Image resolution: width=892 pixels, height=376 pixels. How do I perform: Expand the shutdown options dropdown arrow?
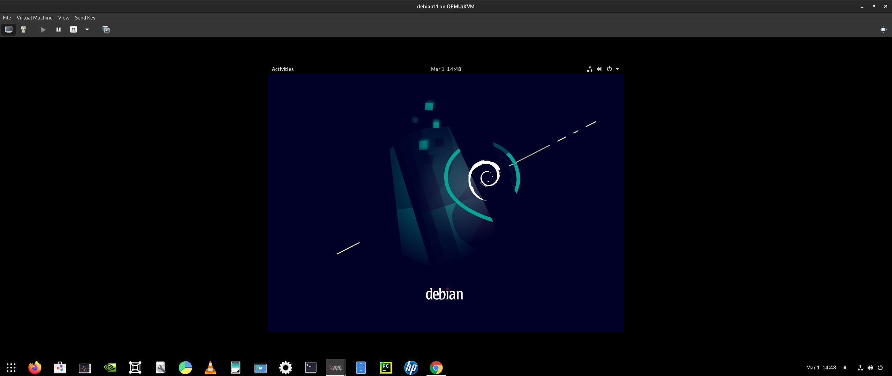[x=87, y=30]
